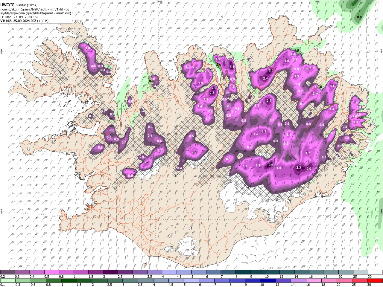The image size is (383, 287).
Task: Click the 'slydda/snjókoma' legend description line
Action: 36,13
